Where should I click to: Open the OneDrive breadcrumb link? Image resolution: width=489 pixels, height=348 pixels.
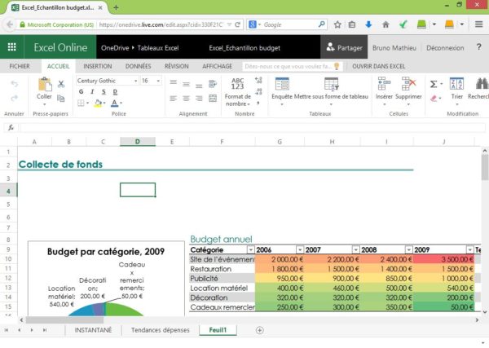pos(115,48)
